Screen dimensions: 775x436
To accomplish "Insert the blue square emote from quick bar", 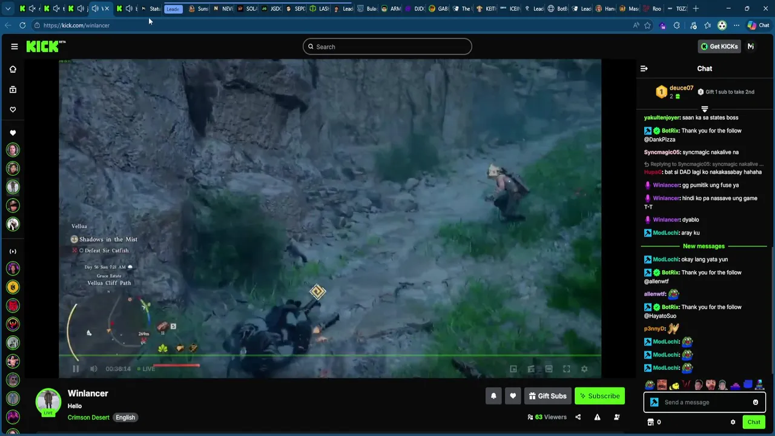I will (748, 384).
